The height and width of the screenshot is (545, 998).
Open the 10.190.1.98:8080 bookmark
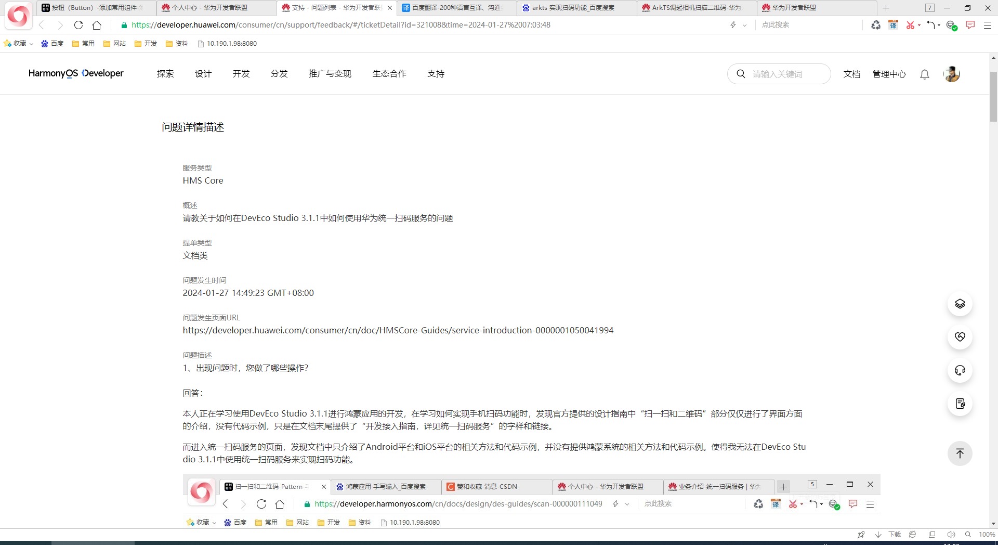227,43
